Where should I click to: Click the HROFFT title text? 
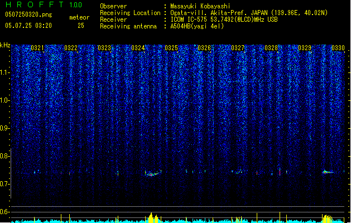(x=35, y=4)
